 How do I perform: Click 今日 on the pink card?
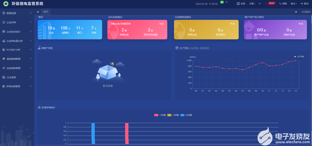pyautogui.click(x=161, y=24)
